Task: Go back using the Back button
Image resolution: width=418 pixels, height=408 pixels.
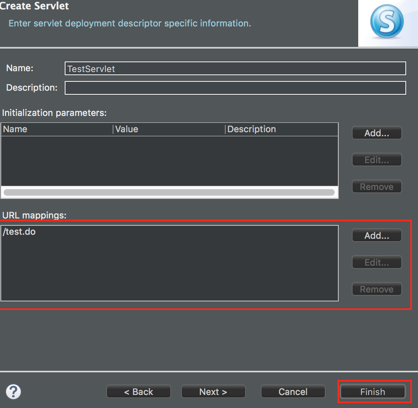Action: [138, 391]
